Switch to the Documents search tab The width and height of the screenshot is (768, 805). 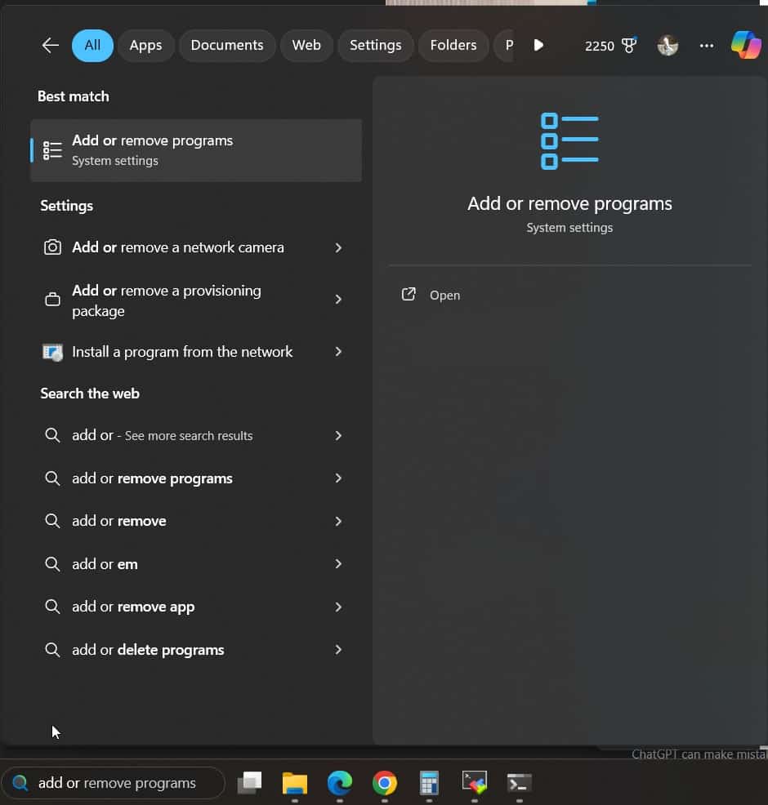click(x=227, y=45)
